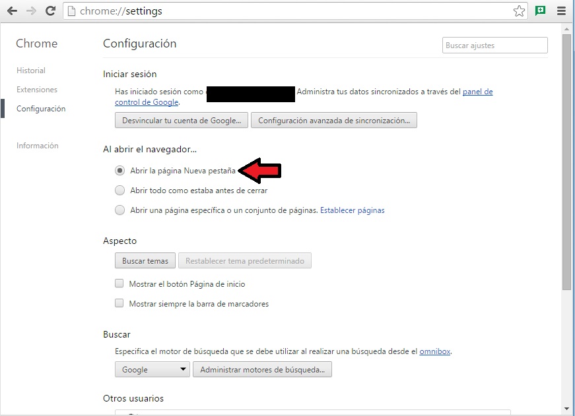This screenshot has height=416, width=575.
Task: Open Historial in the sidebar
Action: click(x=31, y=71)
